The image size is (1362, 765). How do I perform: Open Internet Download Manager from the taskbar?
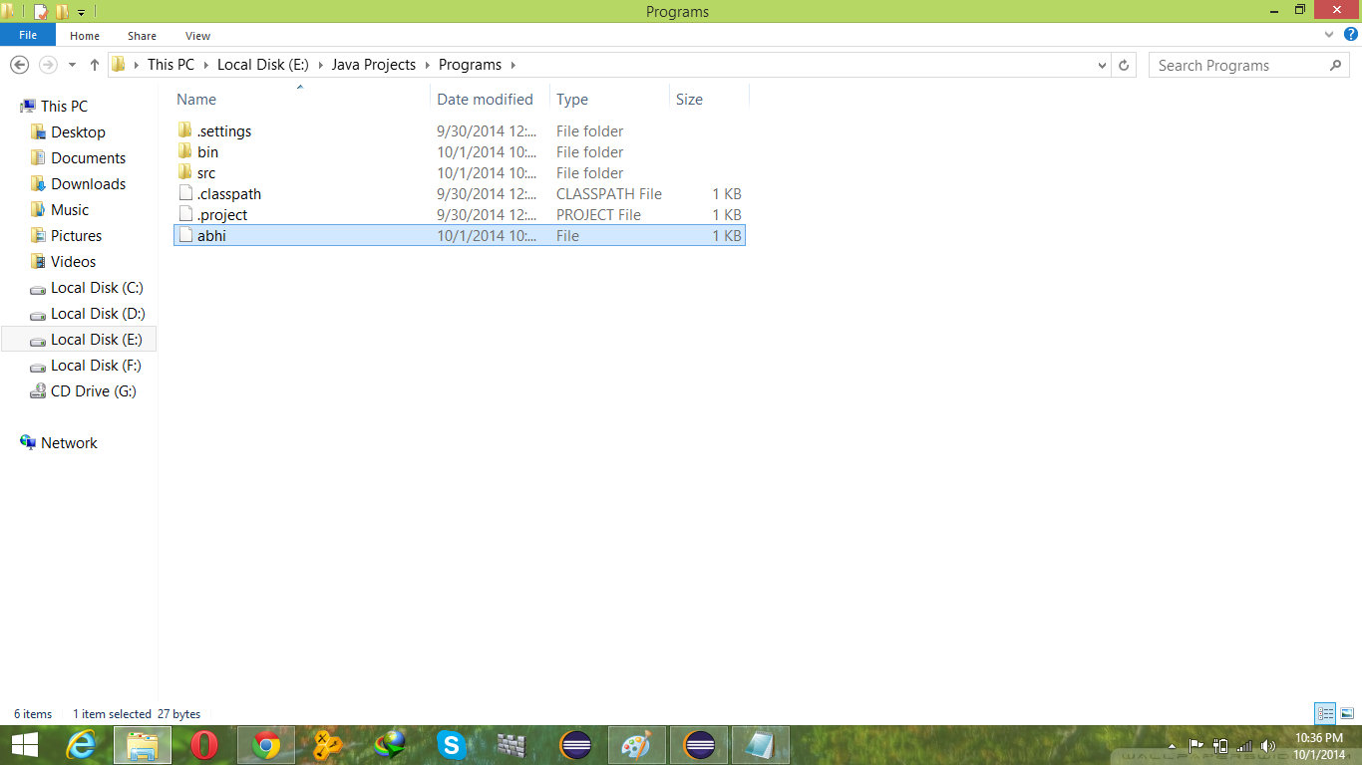click(390, 744)
